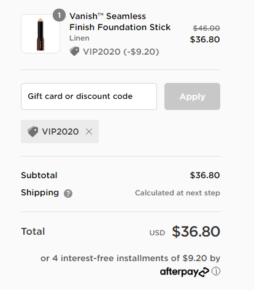This screenshot has width=254, height=290.
Task: Click the foundation stick product thumbnail
Action: coord(40,34)
